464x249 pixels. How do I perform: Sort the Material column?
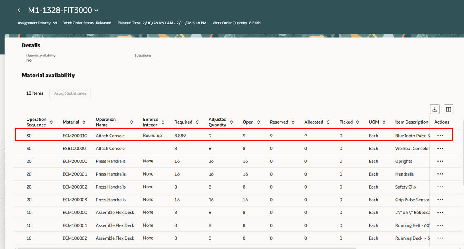pyautogui.click(x=85, y=122)
